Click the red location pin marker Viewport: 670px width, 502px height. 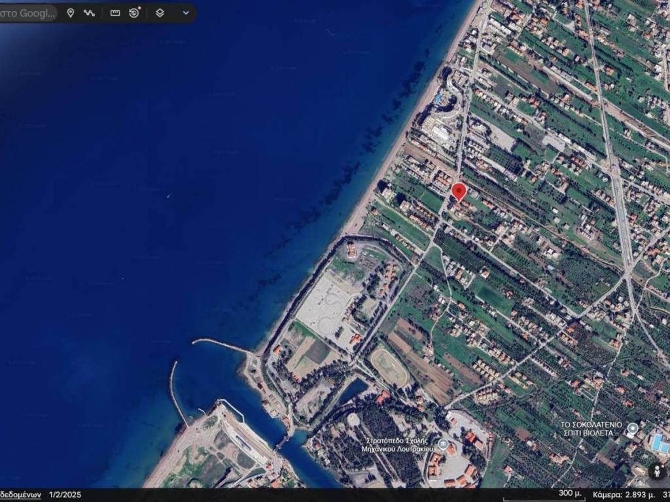tap(459, 192)
